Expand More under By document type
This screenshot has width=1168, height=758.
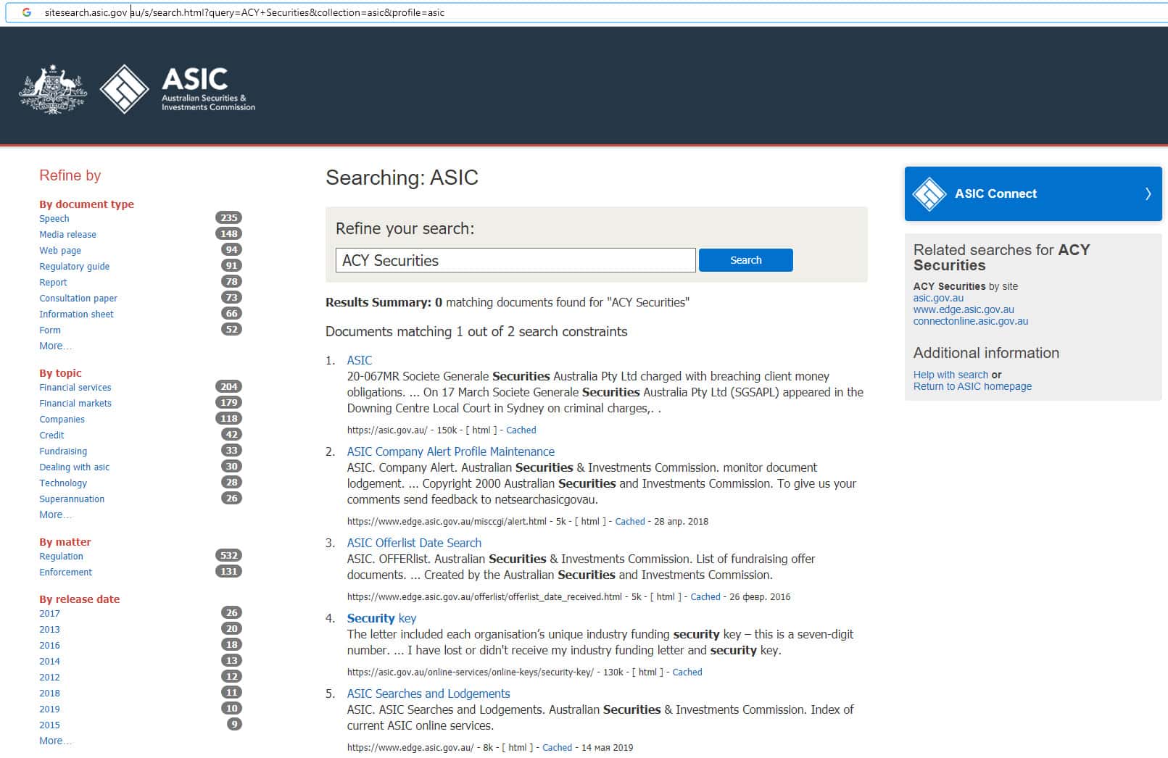[x=55, y=346]
